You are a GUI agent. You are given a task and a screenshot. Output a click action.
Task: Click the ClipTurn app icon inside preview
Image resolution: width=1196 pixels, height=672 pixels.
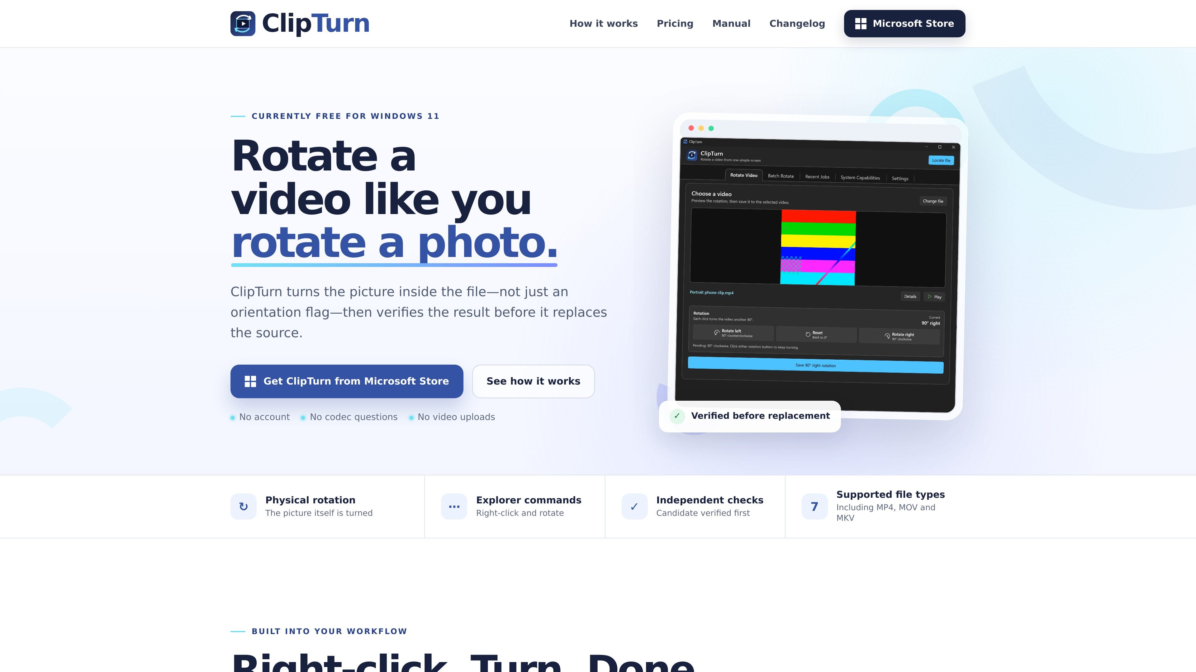pyautogui.click(x=692, y=155)
